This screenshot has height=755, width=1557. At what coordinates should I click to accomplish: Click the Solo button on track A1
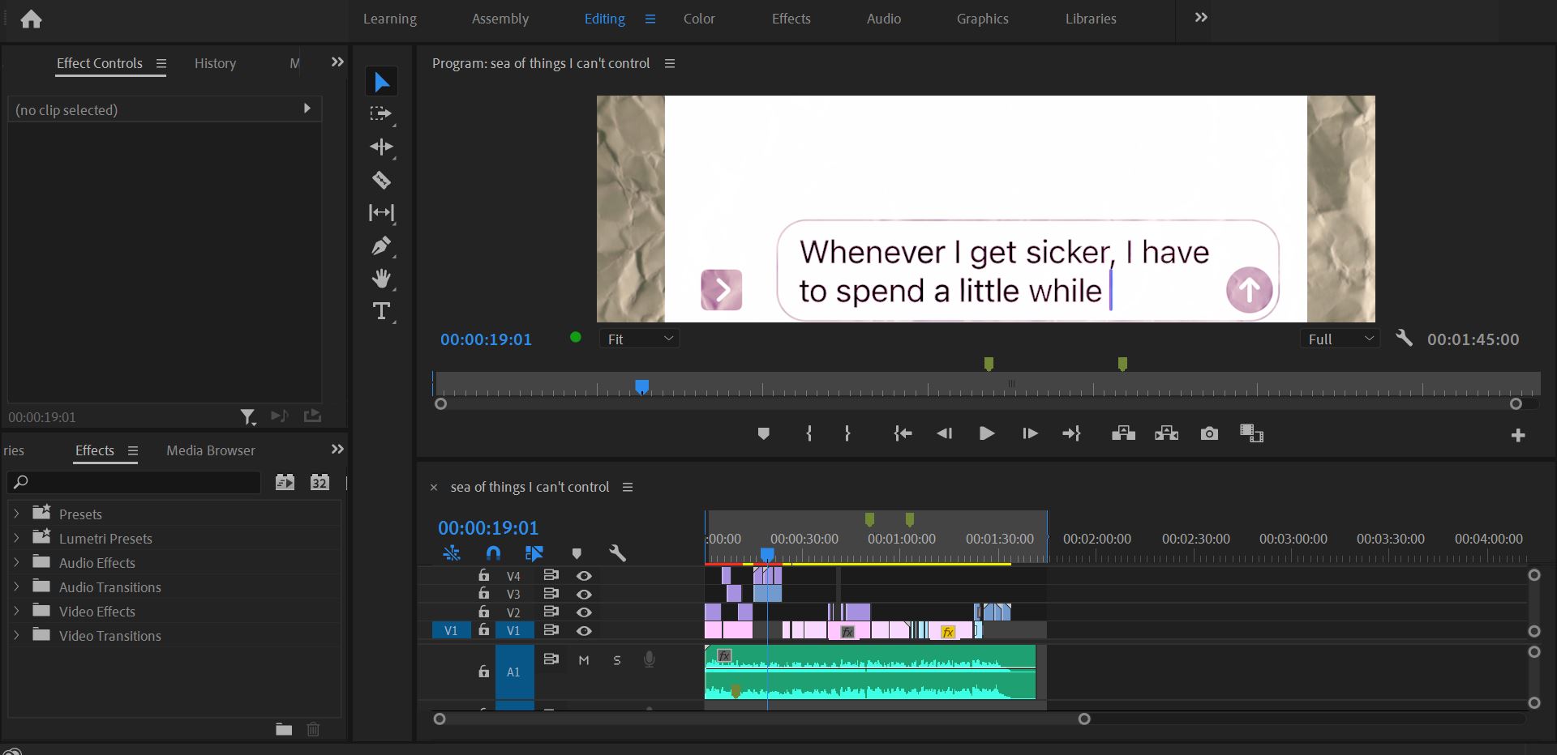[x=616, y=660]
